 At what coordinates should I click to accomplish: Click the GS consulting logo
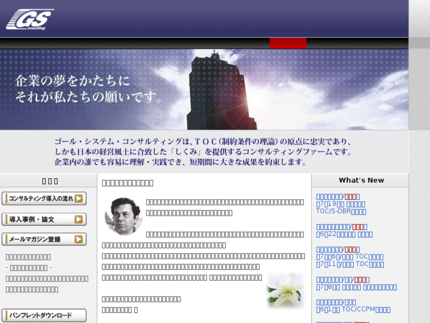tap(30, 19)
